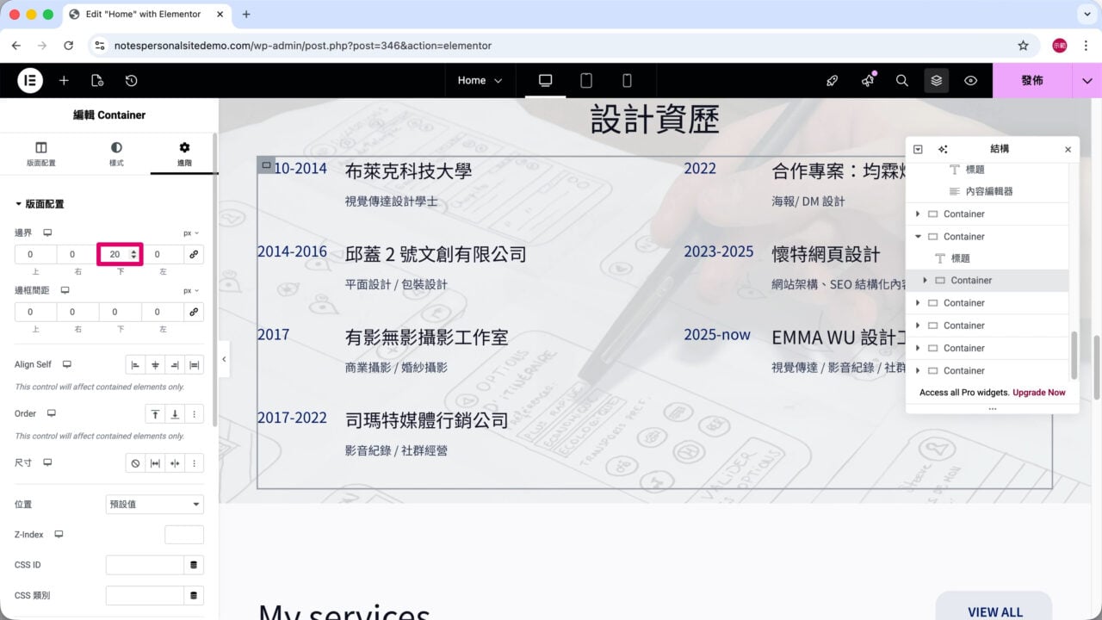The image size is (1102, 620).
Task: Open px unit dropdown for 邊界
Action: click(191, 232)
